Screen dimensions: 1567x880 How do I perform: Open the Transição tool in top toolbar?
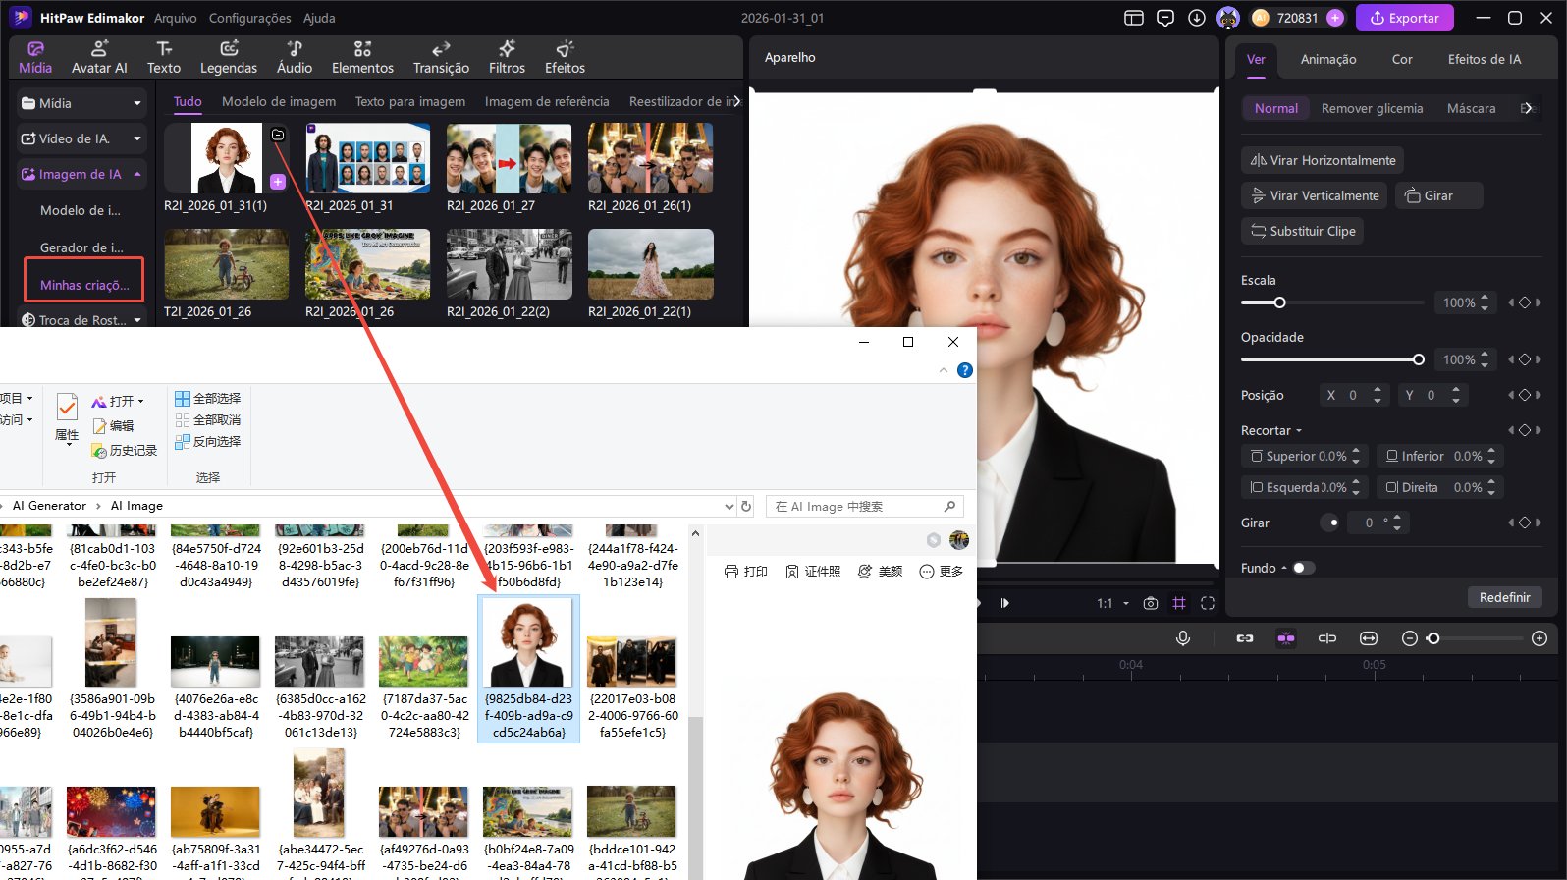pos(441,57)
